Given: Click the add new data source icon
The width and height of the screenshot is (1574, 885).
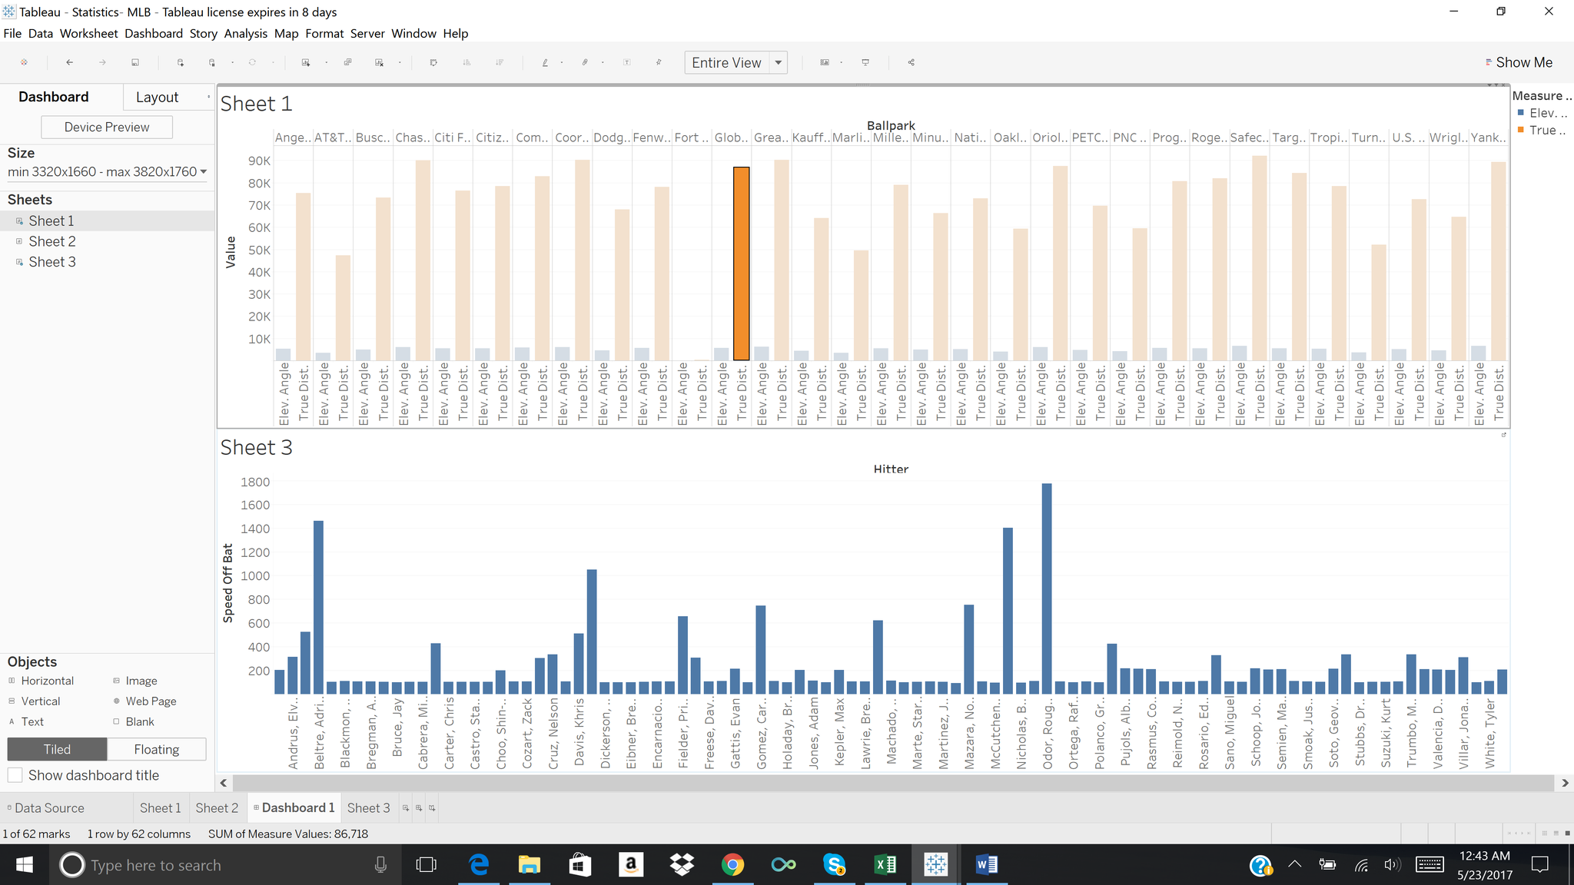Looking at the screenshot, I should pyautogui.click(x=181, y=62).
